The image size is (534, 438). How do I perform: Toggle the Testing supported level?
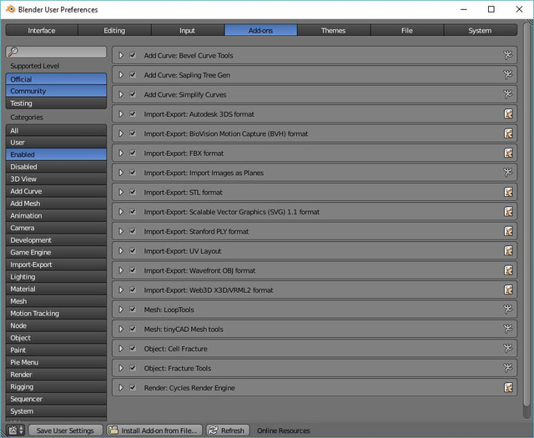pos(56,103)
